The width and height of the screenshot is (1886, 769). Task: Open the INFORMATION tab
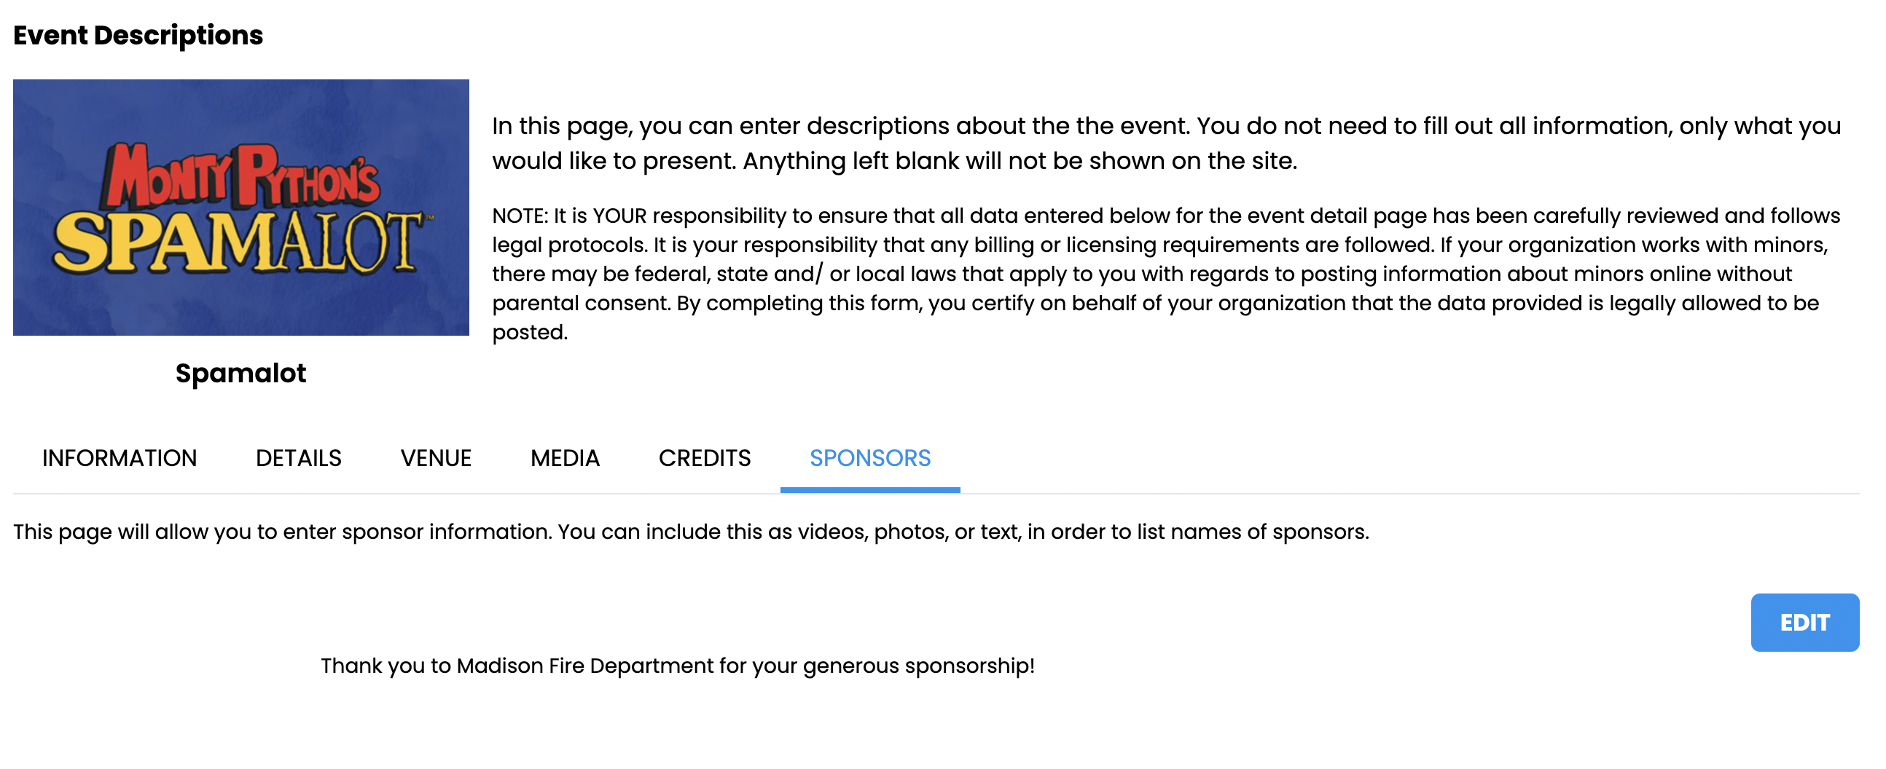(x=120, y=458)
